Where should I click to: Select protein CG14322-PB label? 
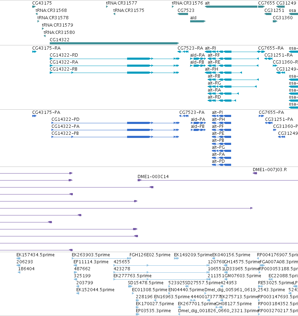pyautogui.click(x=65, y=133)
